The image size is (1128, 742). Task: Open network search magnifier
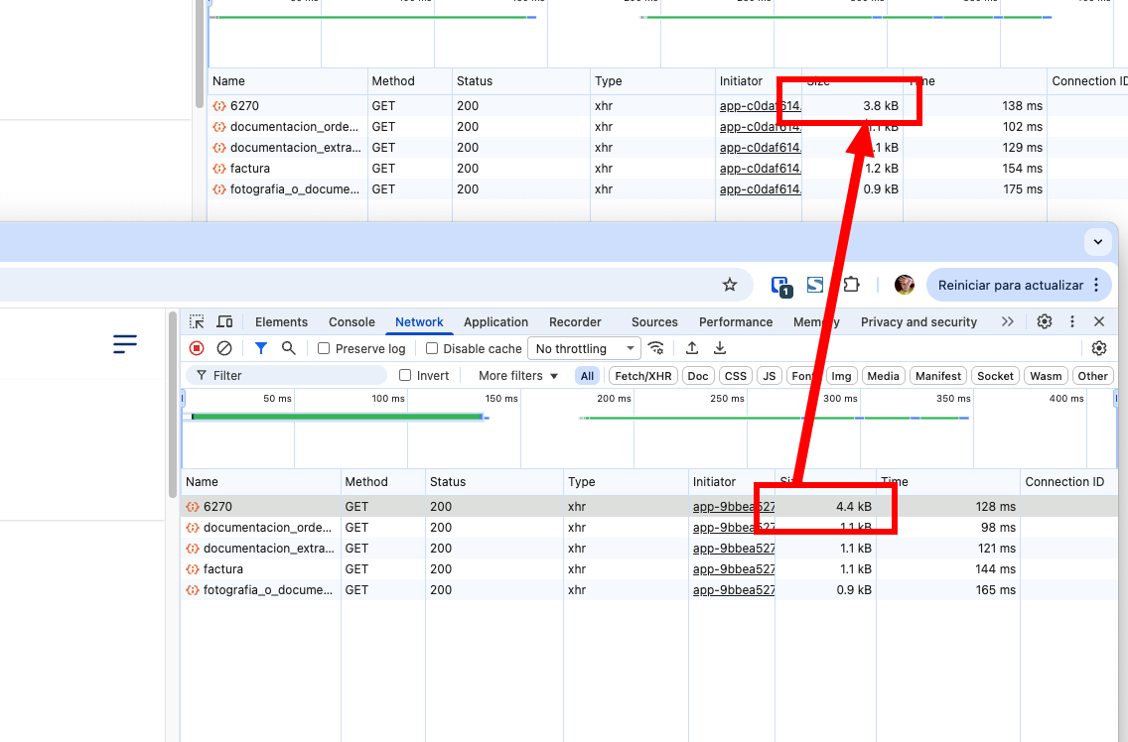pyautogui.click(x=288, y=348)
